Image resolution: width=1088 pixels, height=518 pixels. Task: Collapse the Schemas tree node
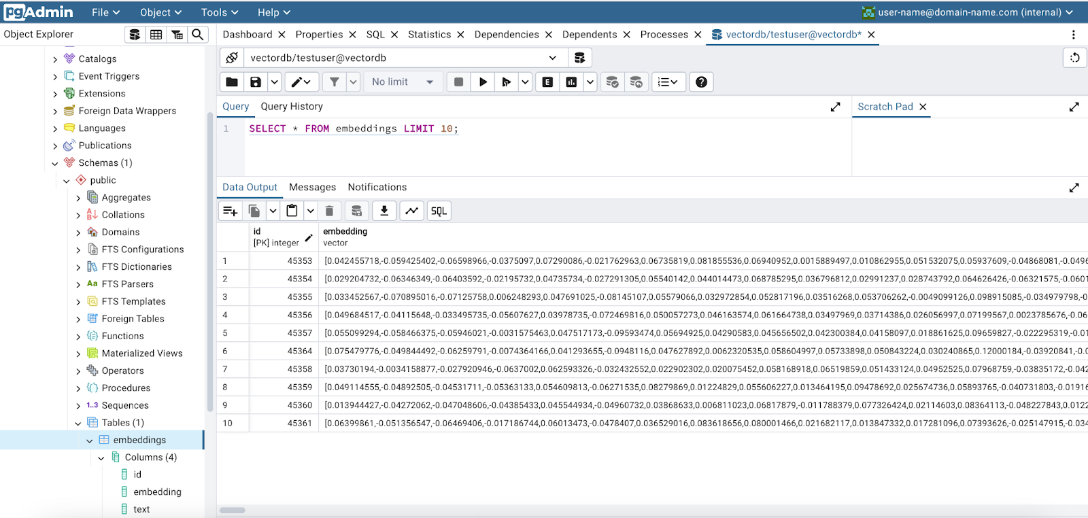point(55,163)
